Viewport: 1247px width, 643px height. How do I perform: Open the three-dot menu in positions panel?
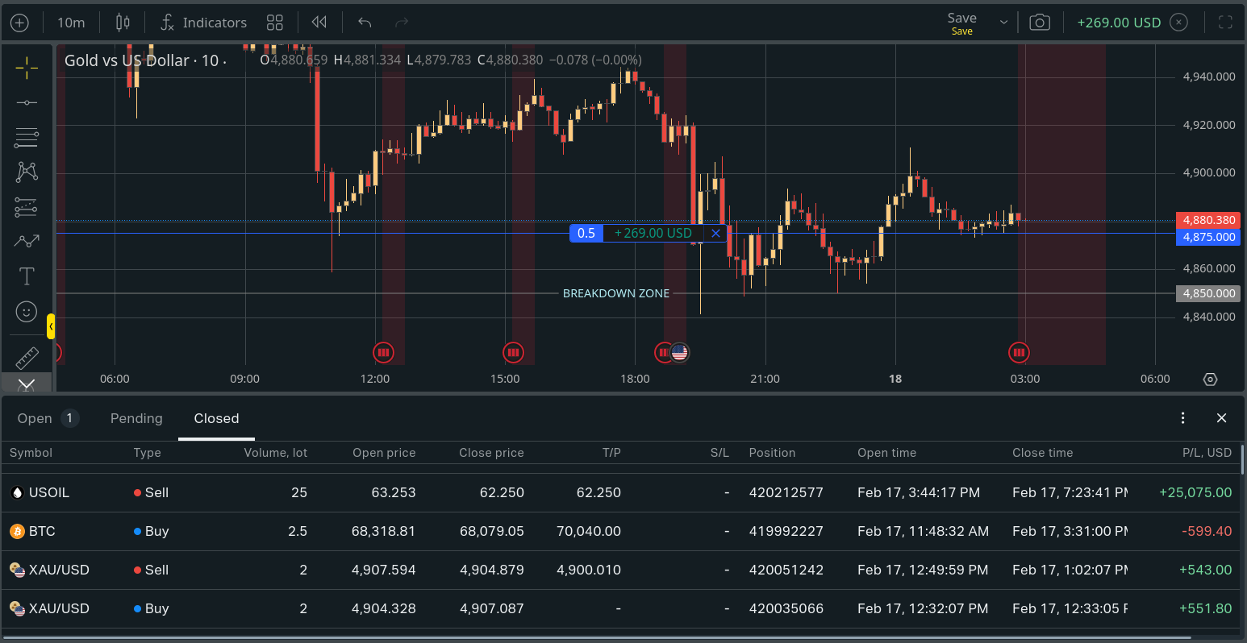coord(1182,417)
